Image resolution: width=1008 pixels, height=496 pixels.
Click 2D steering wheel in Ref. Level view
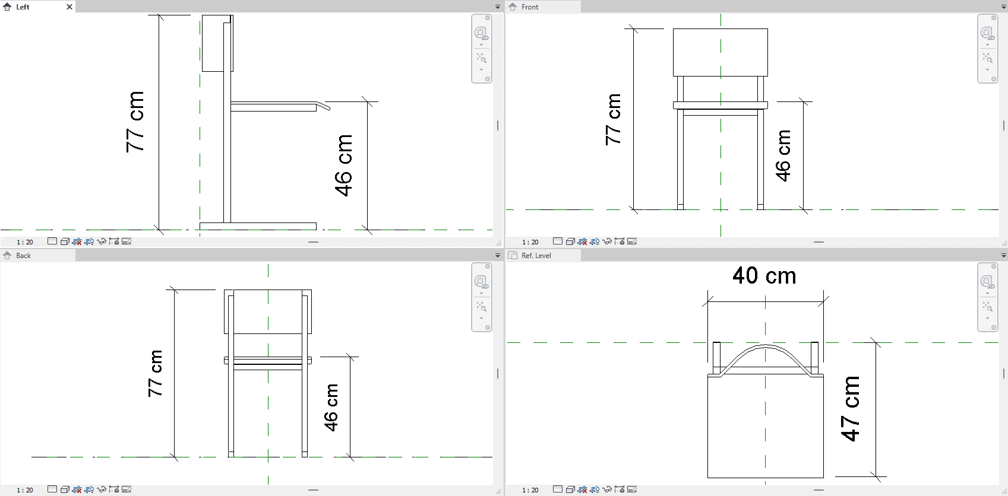987,281
